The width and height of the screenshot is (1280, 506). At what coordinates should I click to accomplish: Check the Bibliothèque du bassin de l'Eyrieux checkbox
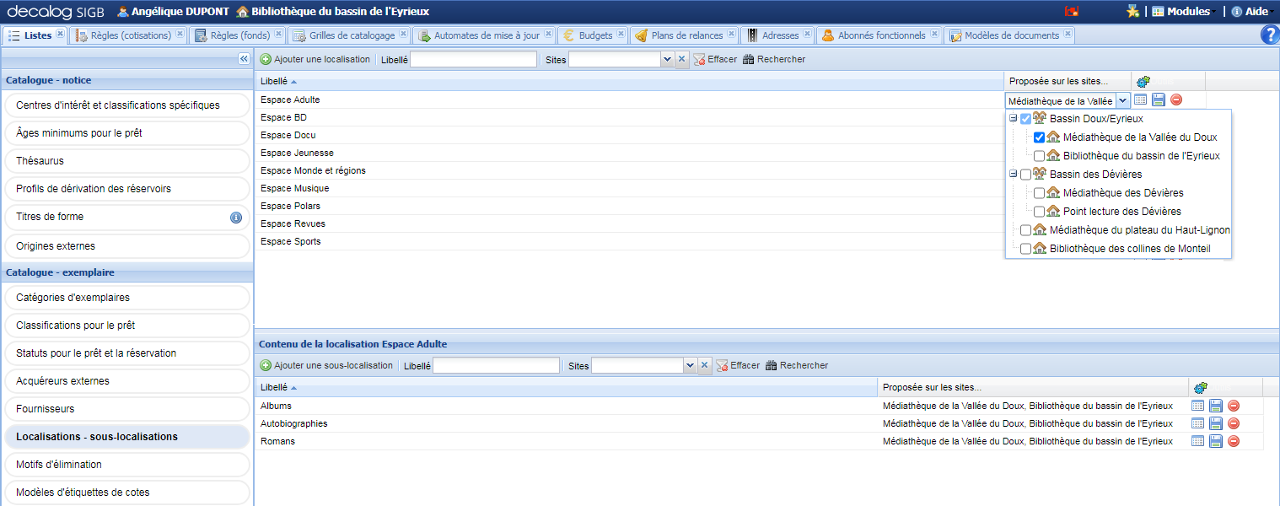1039,156
